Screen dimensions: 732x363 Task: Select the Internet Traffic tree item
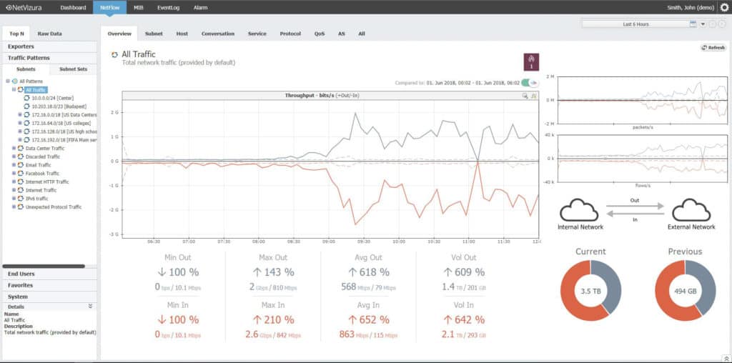[x=41, y=190]
